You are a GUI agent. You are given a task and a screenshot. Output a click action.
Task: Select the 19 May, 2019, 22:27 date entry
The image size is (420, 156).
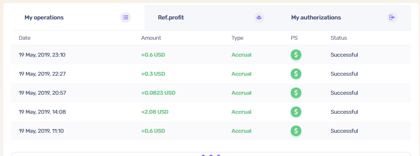tap(42, 74)
